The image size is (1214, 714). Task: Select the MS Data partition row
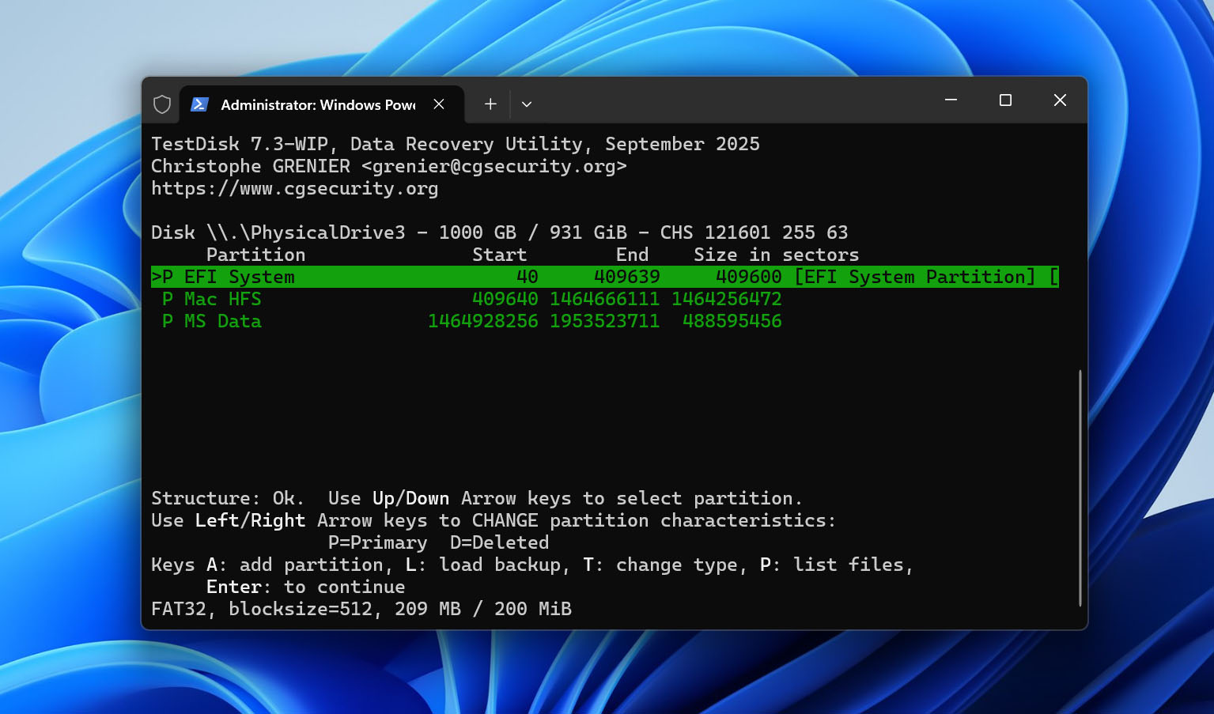coord(467,321)
